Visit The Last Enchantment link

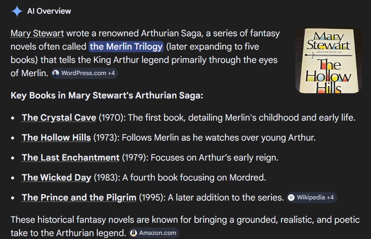tap(70, 158)
